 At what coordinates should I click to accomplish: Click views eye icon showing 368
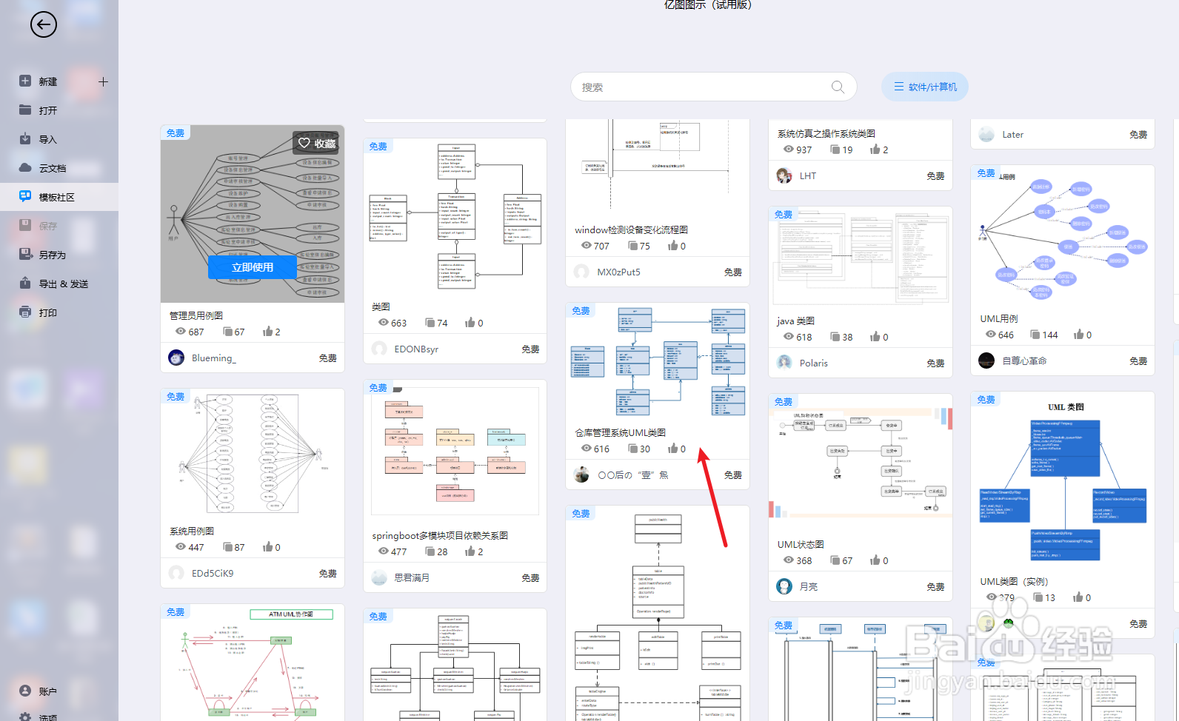[789, 560]
